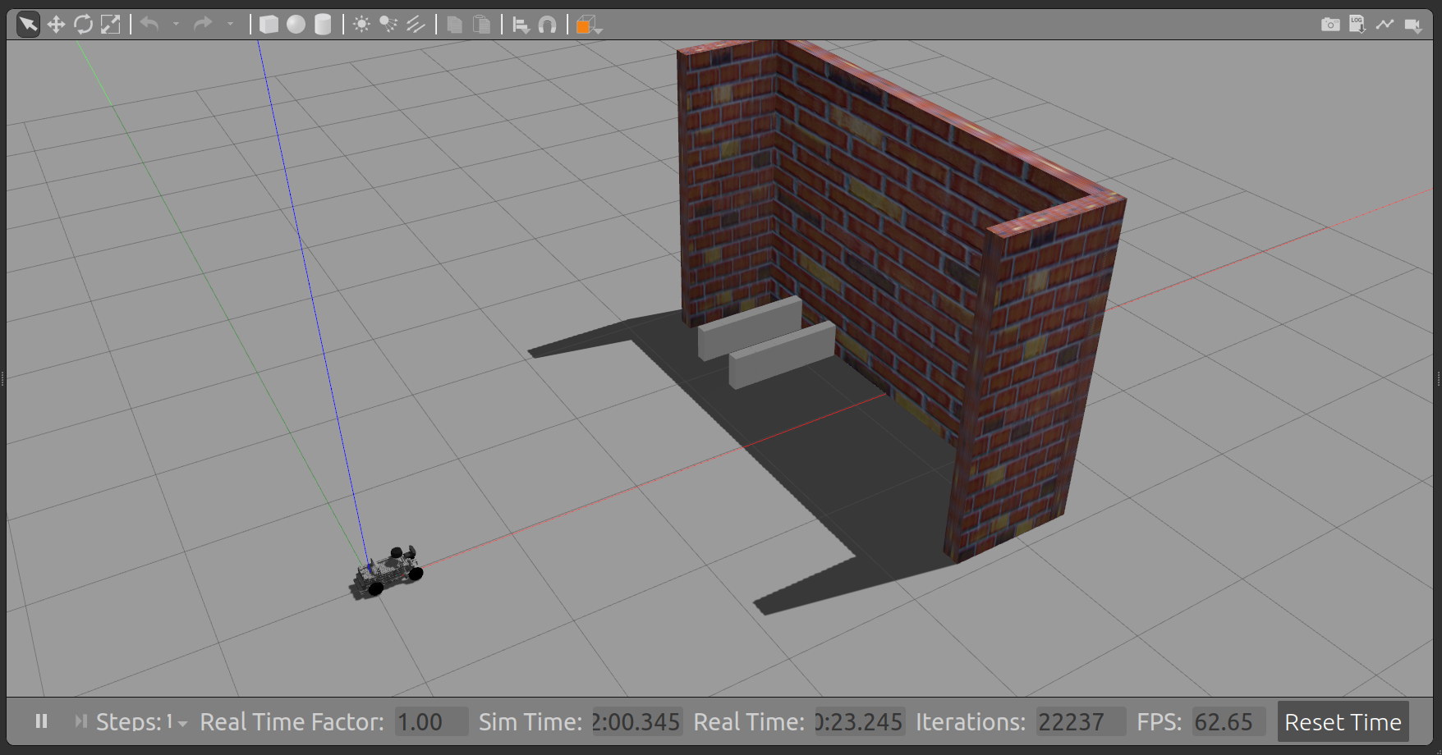Image resolution: width=1442 pixels, height=755 pixels.
Task: Select the Translate mode tool
Action: [x=56, y=25]
